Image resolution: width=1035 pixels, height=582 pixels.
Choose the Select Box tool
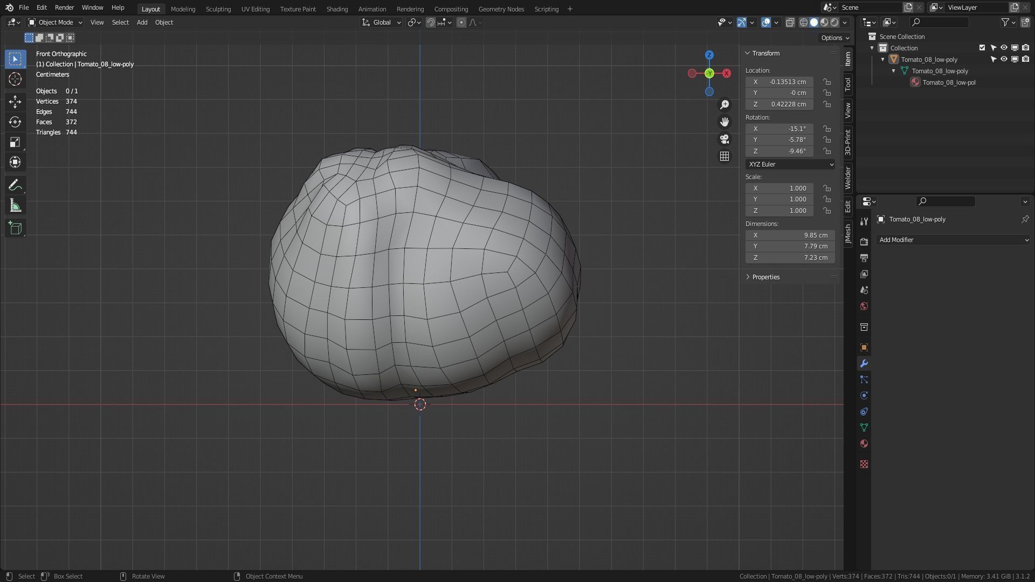pyautogui.click(x=15, y=59)
